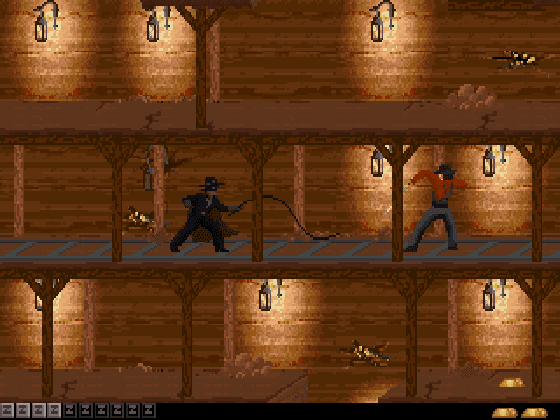Click the scorpion creature on the top-right wall
The width and height of the screenshot is (560, 420).
tap(516, 59)
